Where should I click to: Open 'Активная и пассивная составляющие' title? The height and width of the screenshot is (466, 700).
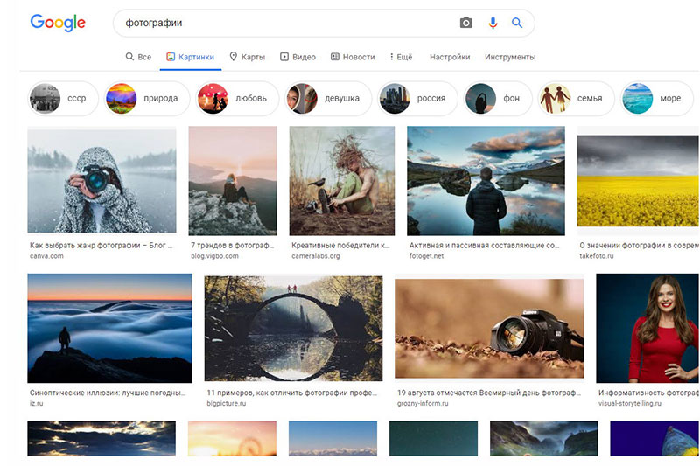tap(485, 246)
